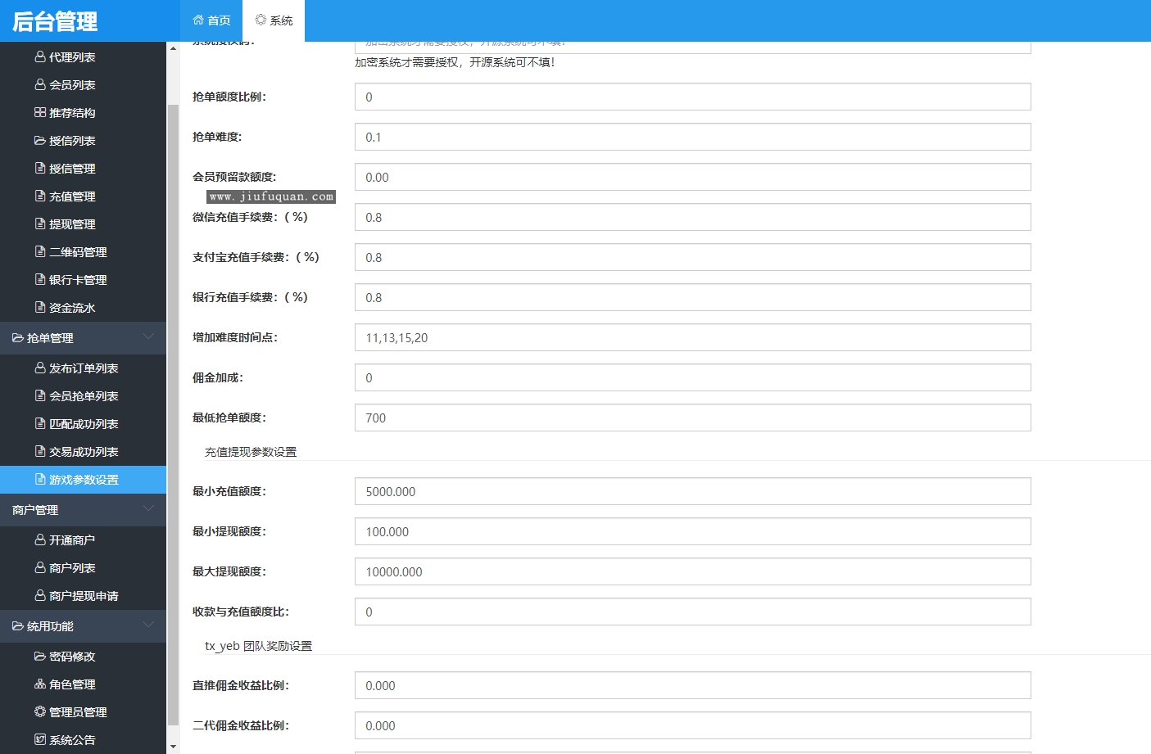Screen dimensions: 1151x754
Task: Click the document icon beside 二维码管理
Action: [40, 252]
